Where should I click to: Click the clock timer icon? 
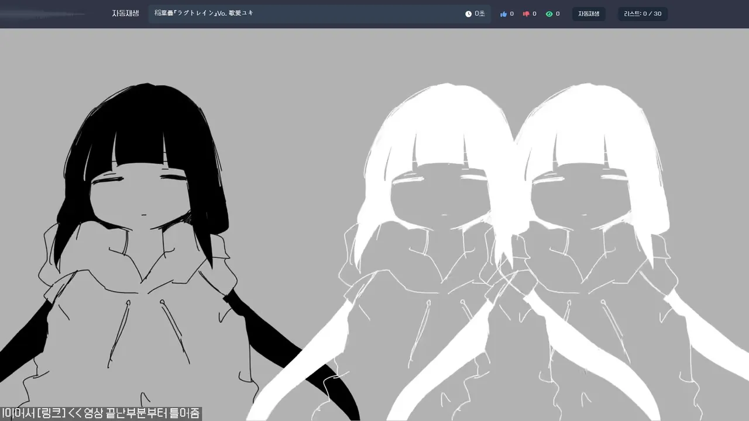click(468, 14)
